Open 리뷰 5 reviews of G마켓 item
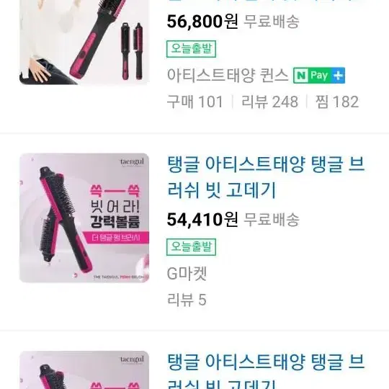The height and width of the screenshot is (389, 389). pyautogui.click(x=187, y=300)
